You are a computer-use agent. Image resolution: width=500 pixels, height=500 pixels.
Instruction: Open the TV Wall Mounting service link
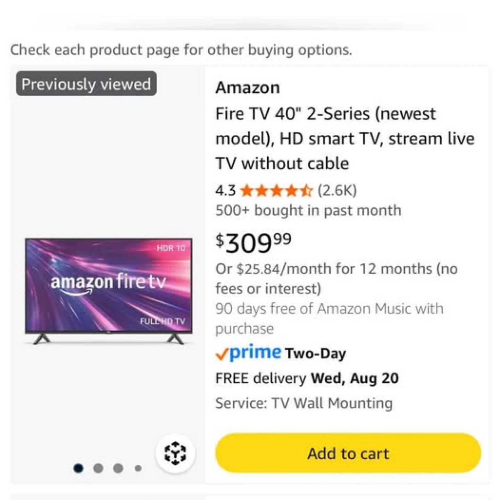(304, 403)
